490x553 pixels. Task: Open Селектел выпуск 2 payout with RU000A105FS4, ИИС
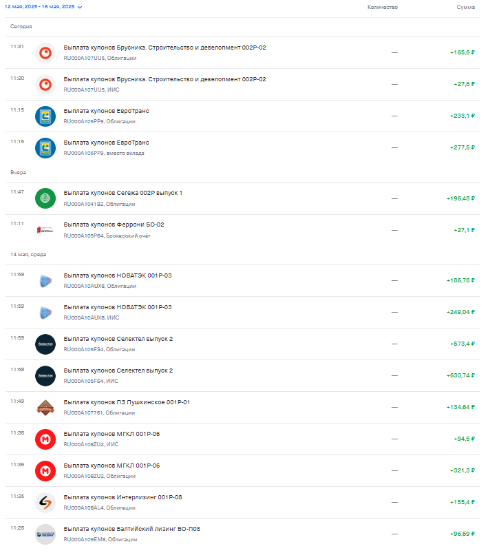point(242,376)
